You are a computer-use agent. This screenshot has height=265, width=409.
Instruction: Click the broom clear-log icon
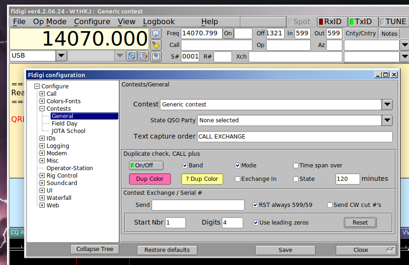156,45
